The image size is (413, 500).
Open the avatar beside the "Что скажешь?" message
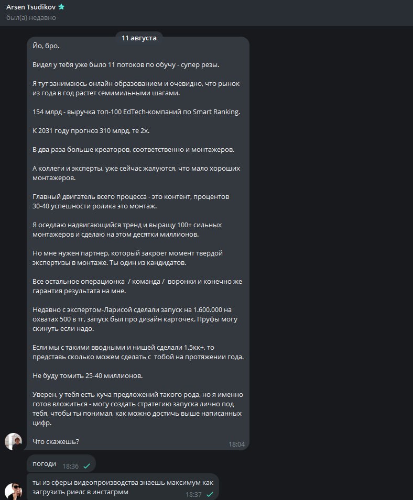click(14, 441)
